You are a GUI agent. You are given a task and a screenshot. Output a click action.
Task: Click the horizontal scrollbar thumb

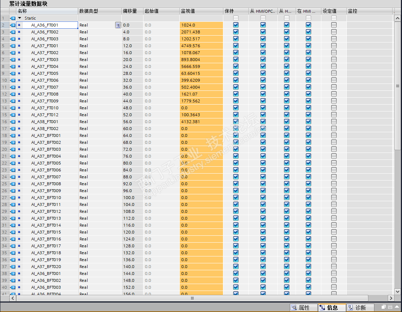tap(192, 298)
